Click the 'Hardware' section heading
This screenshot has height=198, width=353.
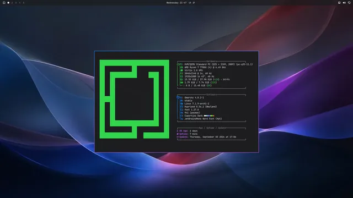tap(212, 61)
